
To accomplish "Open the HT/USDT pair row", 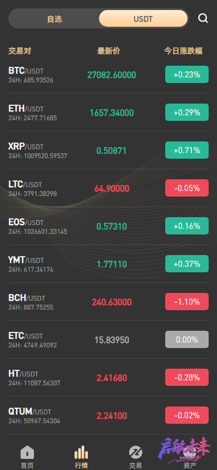I will [x=108, y=378].
